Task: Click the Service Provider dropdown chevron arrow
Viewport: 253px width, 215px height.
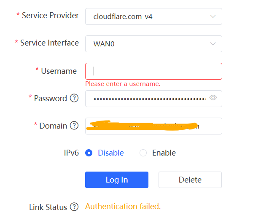Action: (x=213, y=16)
